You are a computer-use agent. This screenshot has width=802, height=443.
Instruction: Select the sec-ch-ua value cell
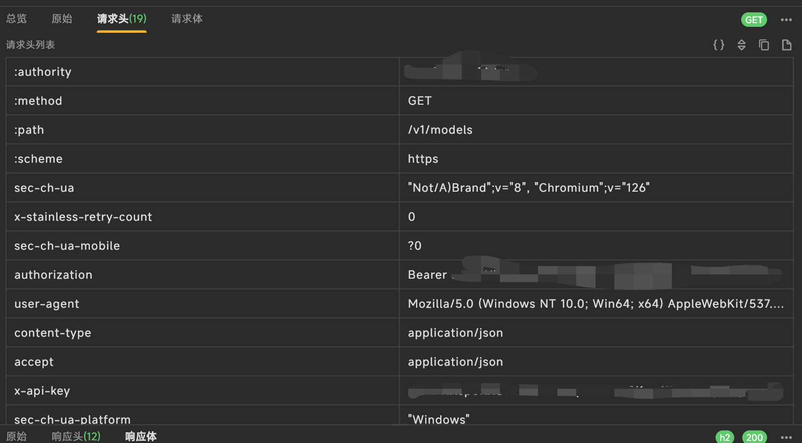(x=596, y=188)
